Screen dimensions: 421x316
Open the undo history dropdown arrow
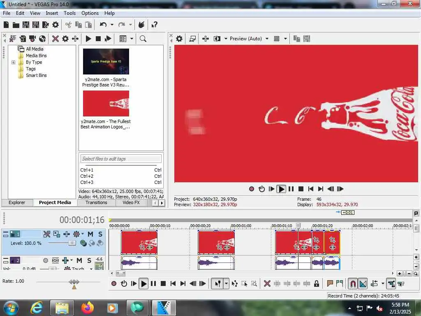point(112,25)
